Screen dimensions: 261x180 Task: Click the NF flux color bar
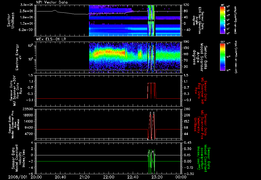pos(223,20)
